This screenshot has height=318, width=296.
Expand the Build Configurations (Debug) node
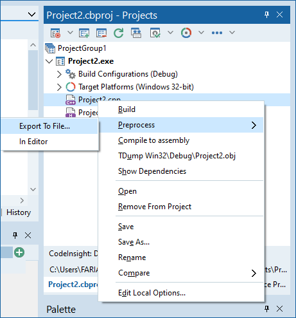click(x=59, y=74)
